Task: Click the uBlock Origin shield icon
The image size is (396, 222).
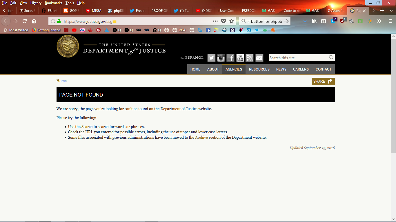Action: [x=343, y=21]
